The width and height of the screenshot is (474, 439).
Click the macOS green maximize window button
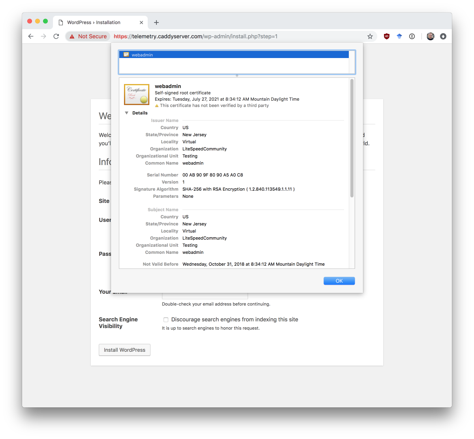pyautogui.click(x=45, y=21)
